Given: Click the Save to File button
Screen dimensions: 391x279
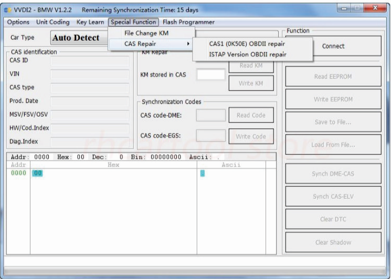Looking at the screenshot, I should [x=333, y=122].
